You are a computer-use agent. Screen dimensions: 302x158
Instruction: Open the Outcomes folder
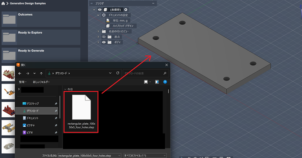click(x=41, y=19)
